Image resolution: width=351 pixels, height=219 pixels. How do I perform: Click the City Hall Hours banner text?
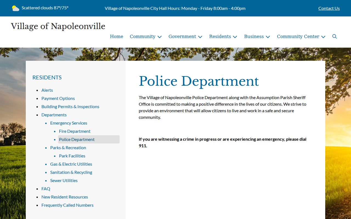(x=175, y=8)
